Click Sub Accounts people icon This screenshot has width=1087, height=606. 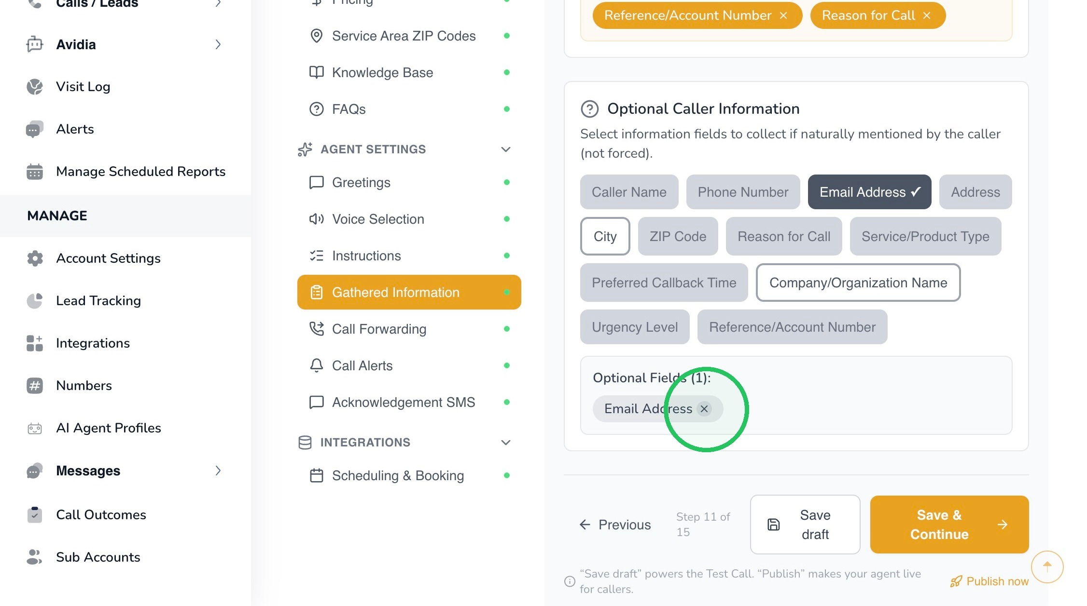point(35,557)
